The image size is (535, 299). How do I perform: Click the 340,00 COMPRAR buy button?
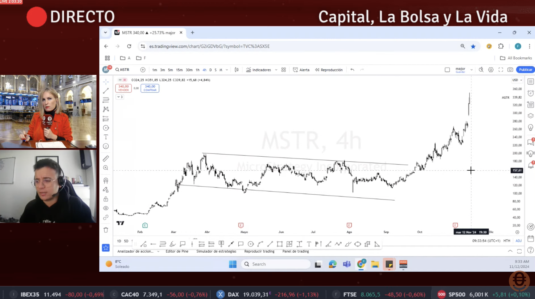[150, 88]
